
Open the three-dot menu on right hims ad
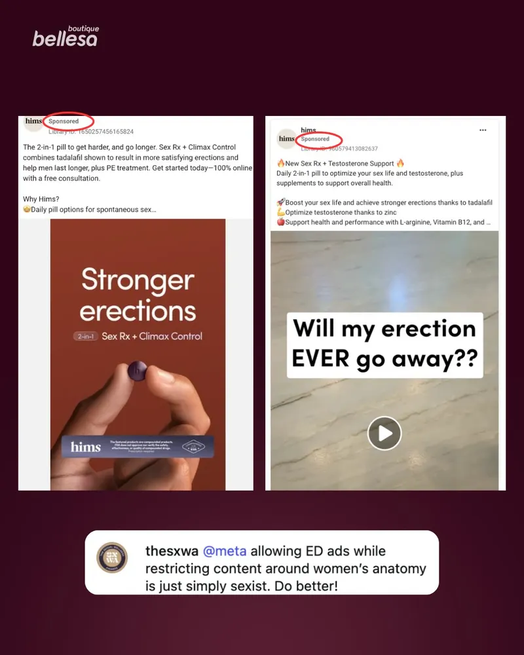(483, 130)
